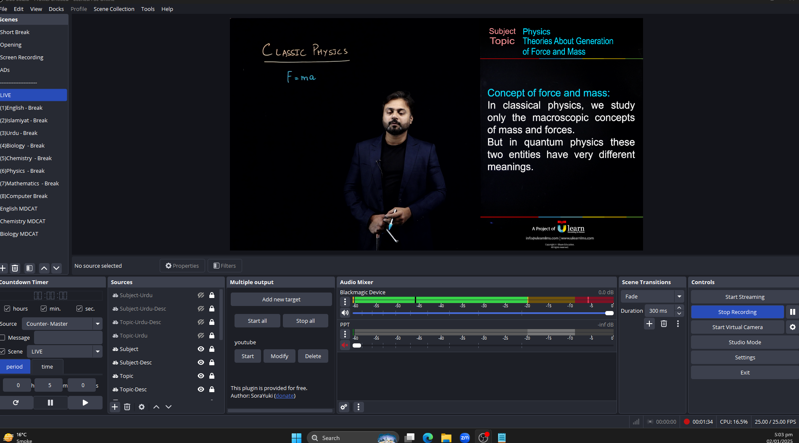Expand the Counter- Master source dropdown
This screenshot has width=799, height=443.
[98, 324]
